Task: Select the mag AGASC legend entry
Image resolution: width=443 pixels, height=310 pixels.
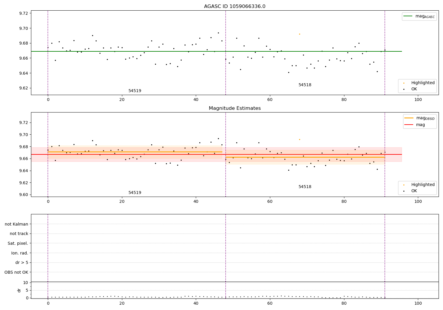Action: [419, 16]
